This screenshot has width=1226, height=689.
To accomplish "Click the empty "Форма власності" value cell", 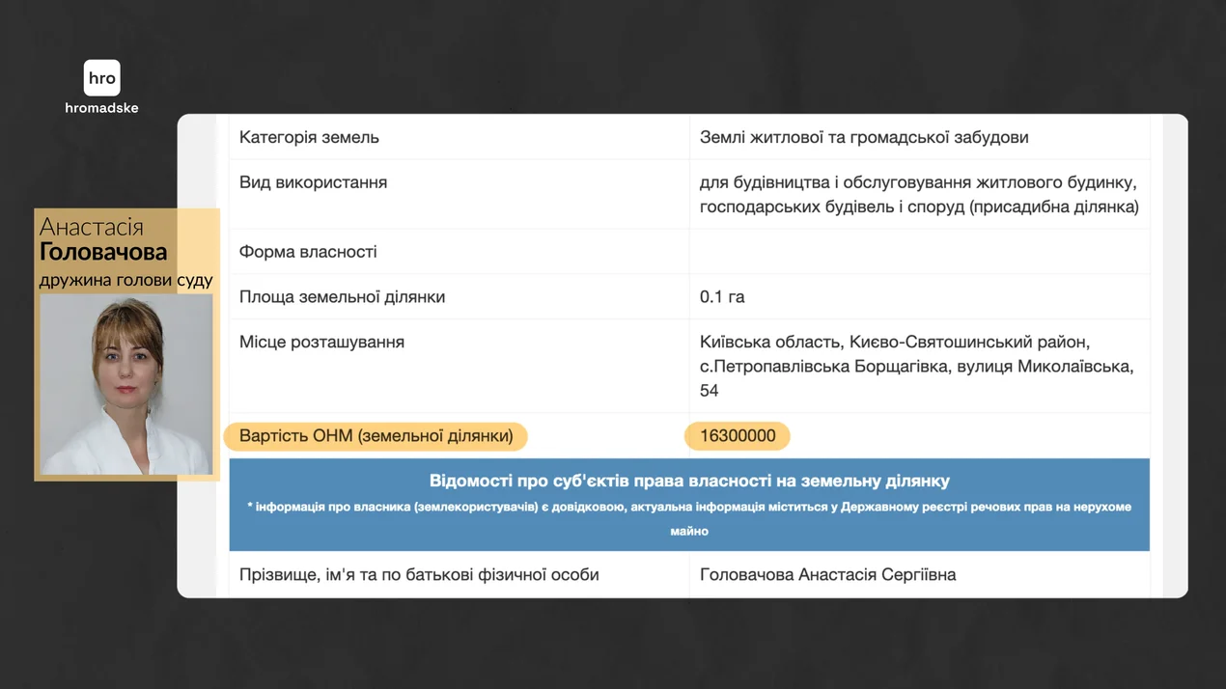I will pyautogui.click(x=918, y=252).
